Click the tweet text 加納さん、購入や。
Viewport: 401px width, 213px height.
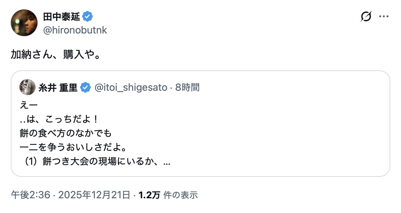click(55, 55)
